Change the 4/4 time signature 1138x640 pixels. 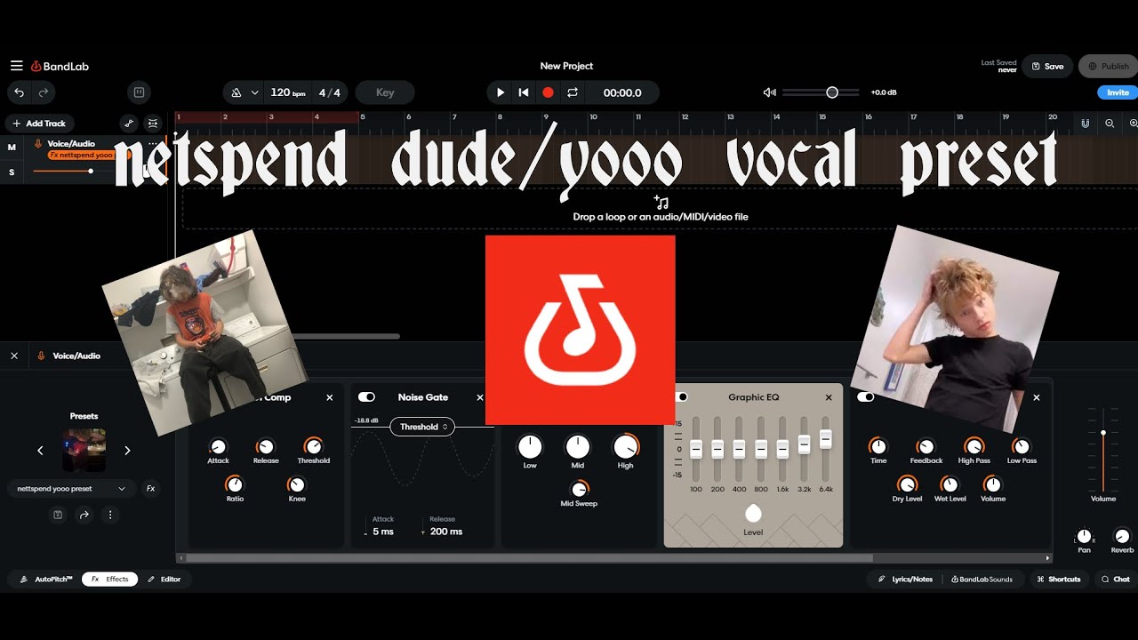[330, 92]
